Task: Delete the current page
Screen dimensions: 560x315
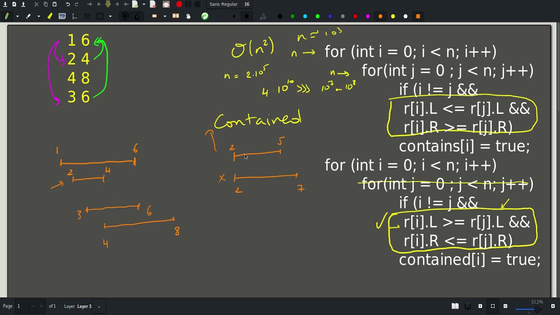Action: tap(153, 4)
